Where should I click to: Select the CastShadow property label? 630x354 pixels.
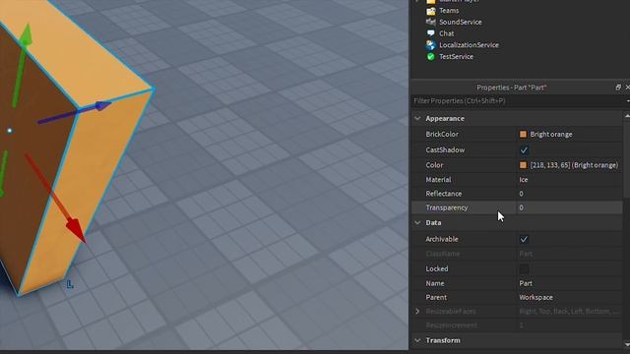(445, 149)
